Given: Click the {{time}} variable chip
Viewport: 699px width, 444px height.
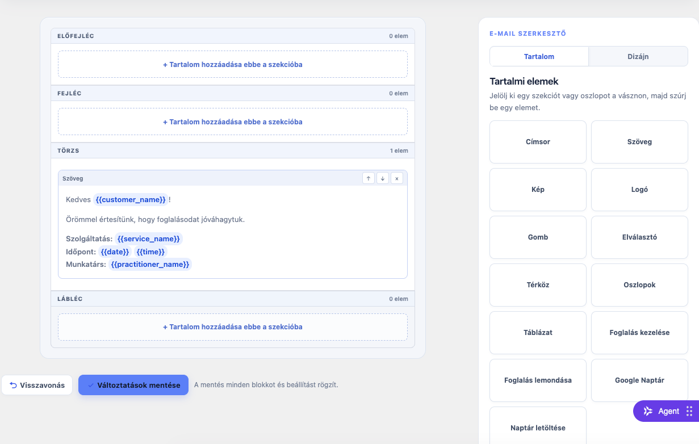Looking at the screenshot, I should [150, 252].
